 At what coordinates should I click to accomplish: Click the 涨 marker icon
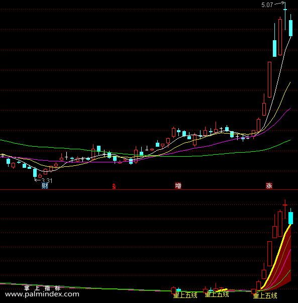[269, 186]
